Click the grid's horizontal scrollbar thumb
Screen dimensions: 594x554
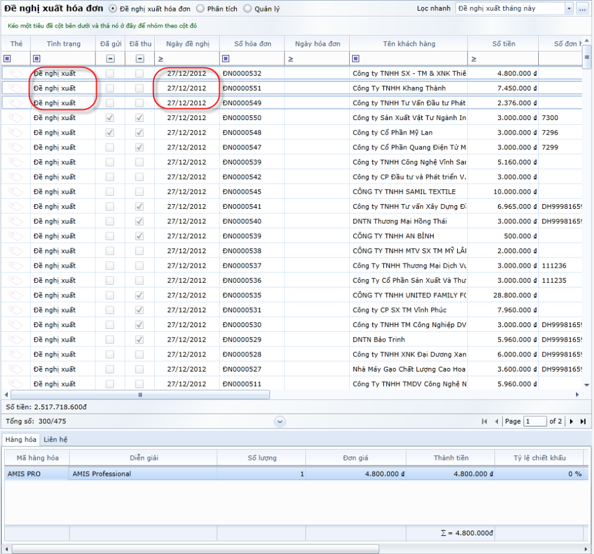pyautogui.click(x=140, y=395)
